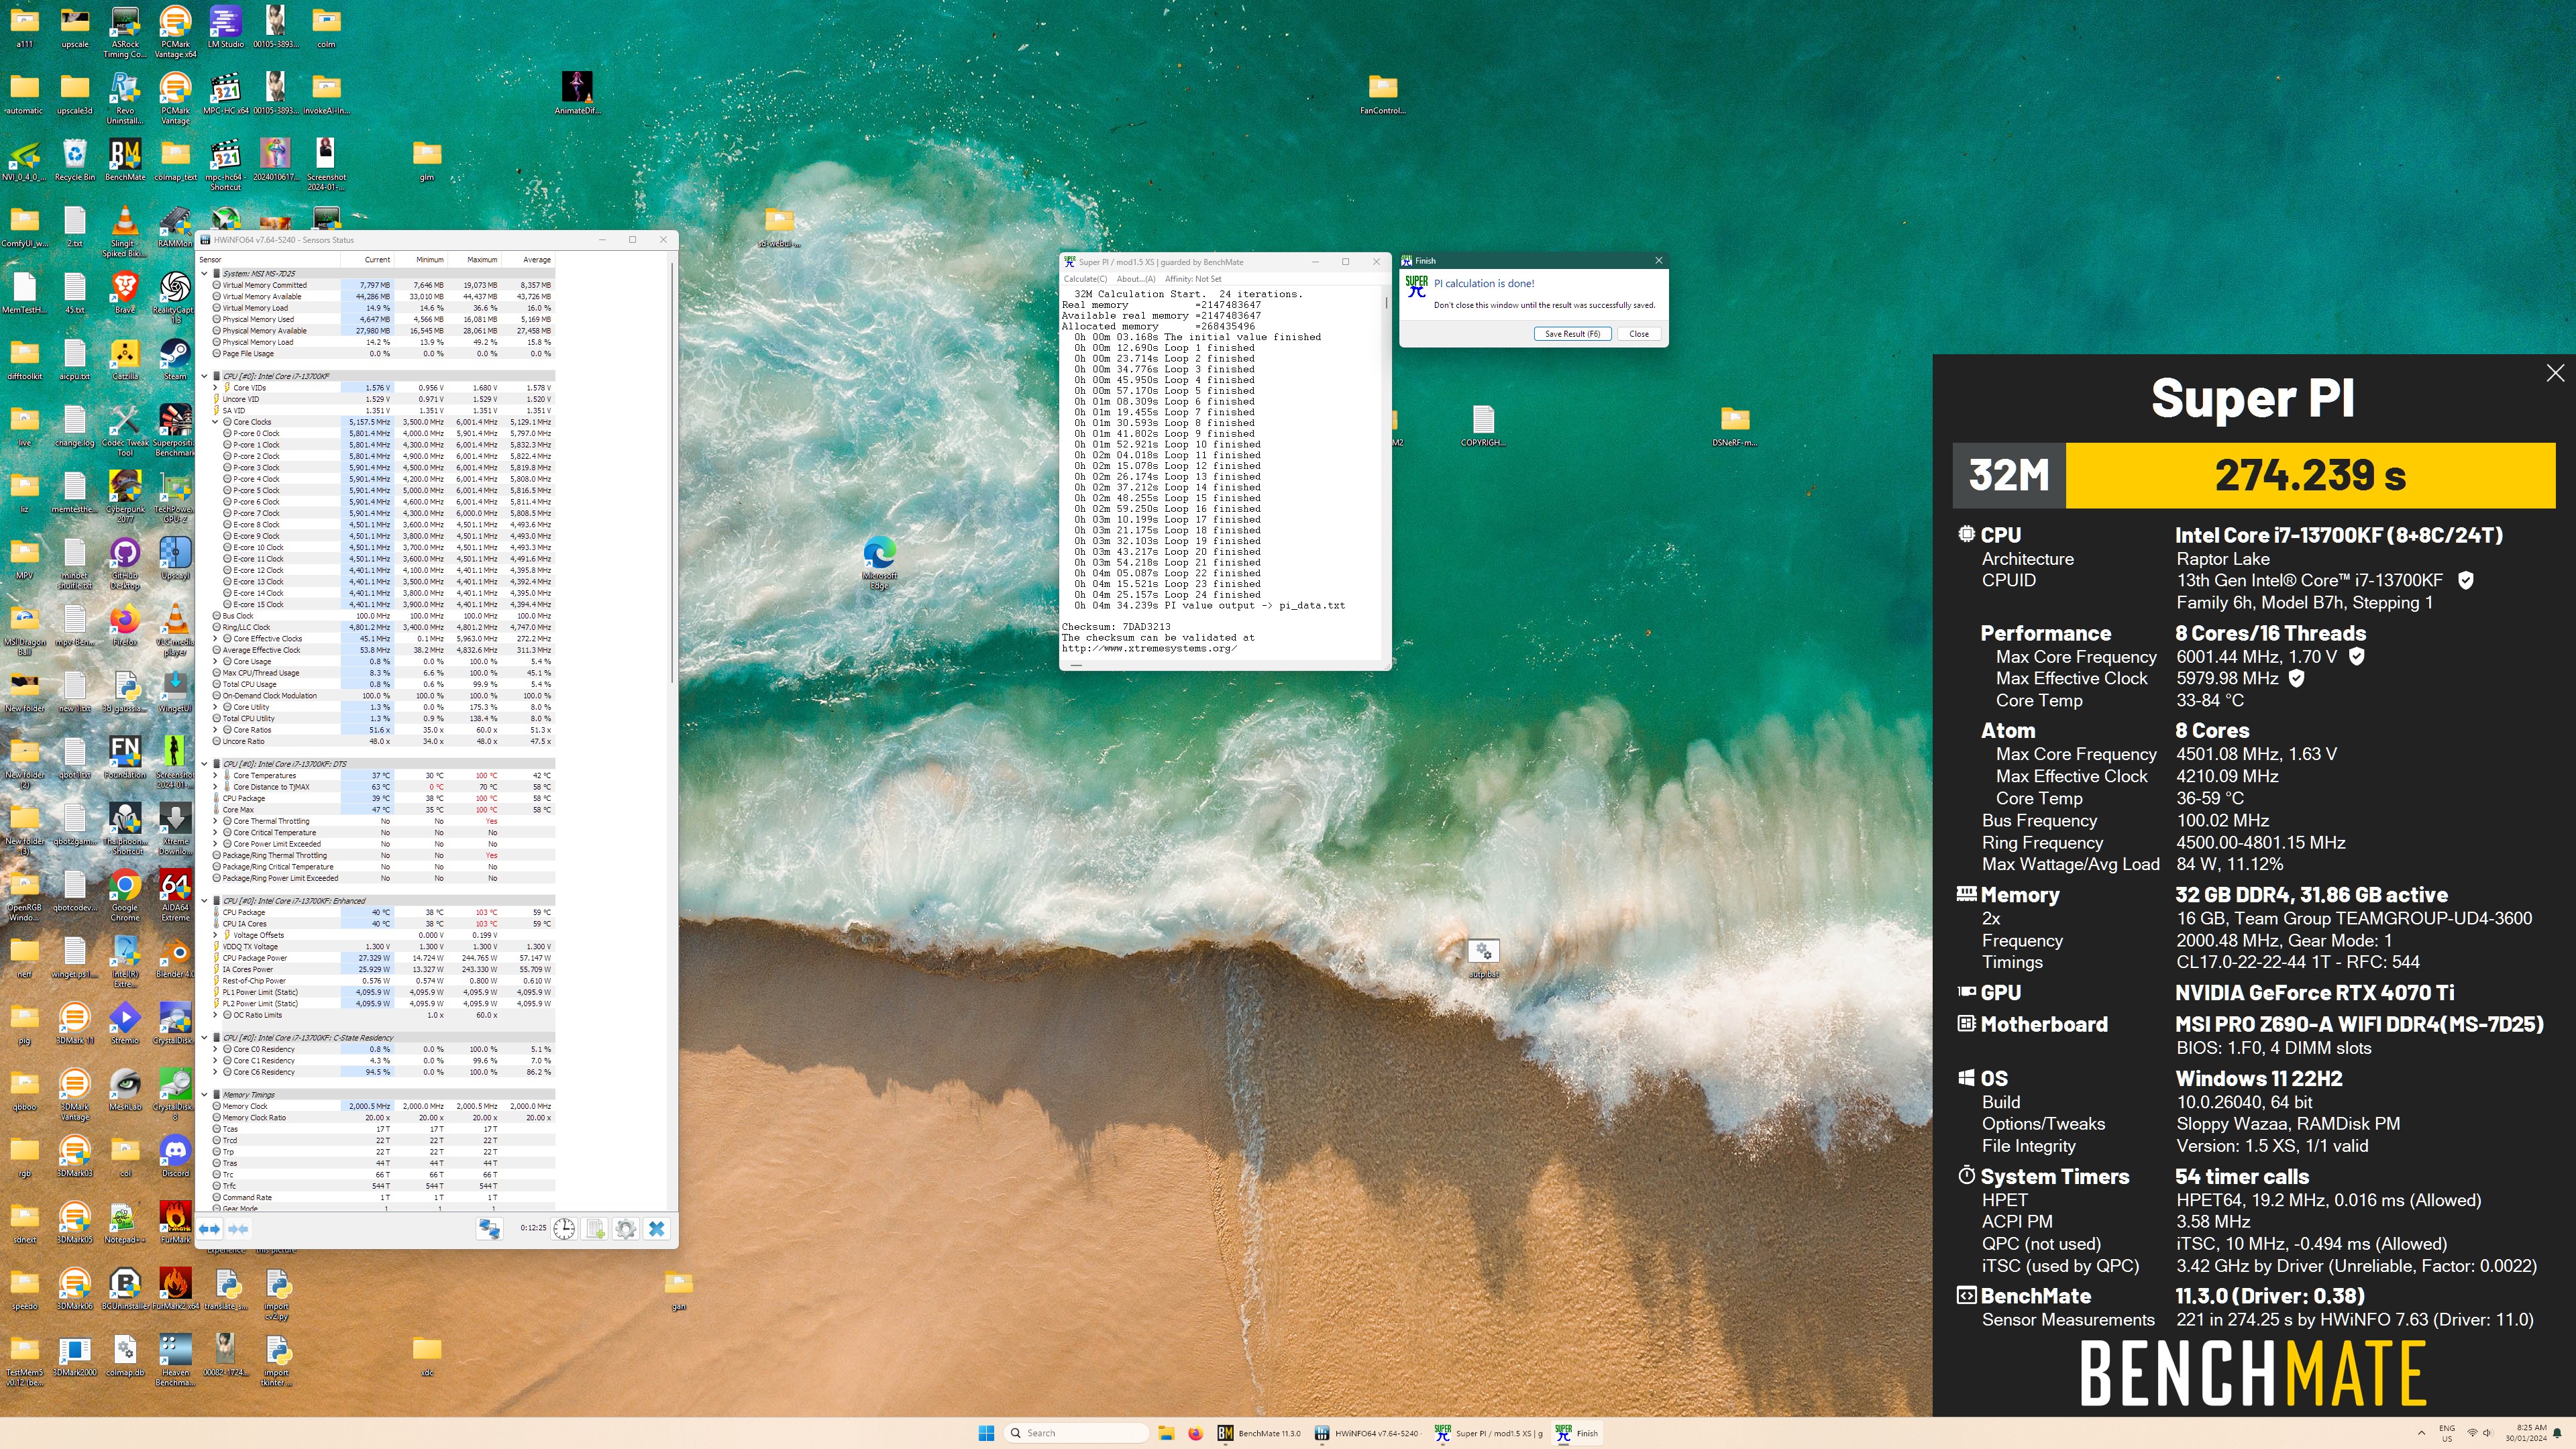Click the taskbar Search field
Viewport: 2576px width, 1449px height.
tap(1077, 1433)
